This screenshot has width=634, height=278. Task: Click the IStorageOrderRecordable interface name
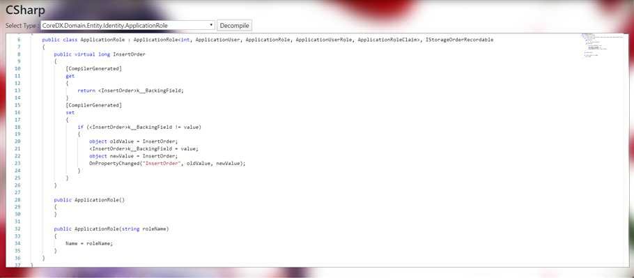[x=459, y=40]
